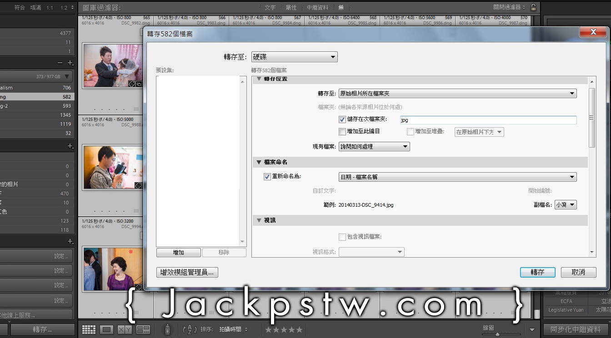Open the 現有檔案 handling dropdown
611x338 pixels.
click(374, 147)
